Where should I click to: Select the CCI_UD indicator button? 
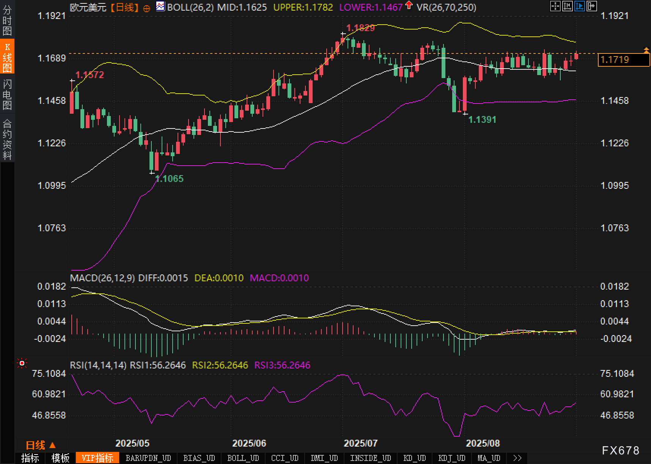tap(285, 458)
